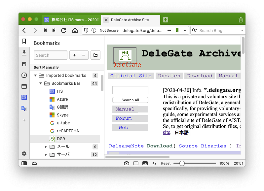Go to the Home page
Image resolution: width=264 pixels, height=191 pixels.
75,30
